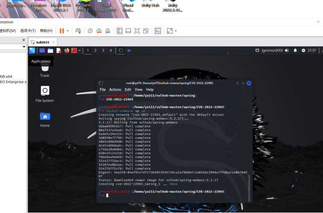Switch to the kali2024 VM tab

tap(42, 42)
